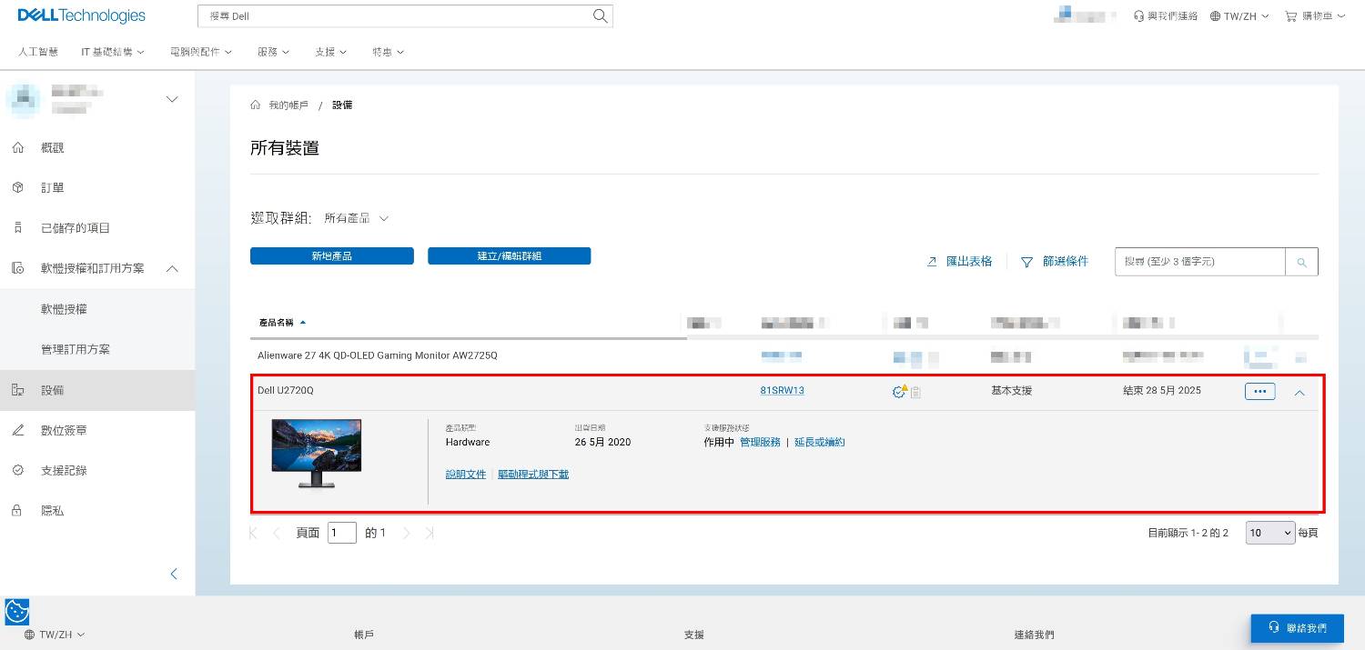The width and height of the screenshot is (1365, 650).
Task: Click the magnifier icon in the Dell search bar
Action: [600, 15]
